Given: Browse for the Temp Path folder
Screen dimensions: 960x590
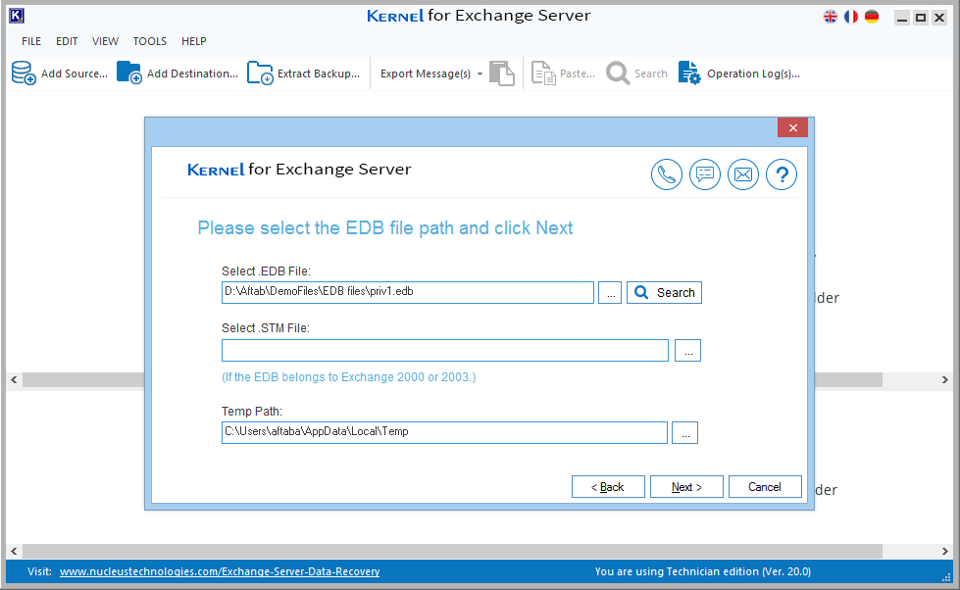Looking at the screenshot, I should (x=685, y=433).
